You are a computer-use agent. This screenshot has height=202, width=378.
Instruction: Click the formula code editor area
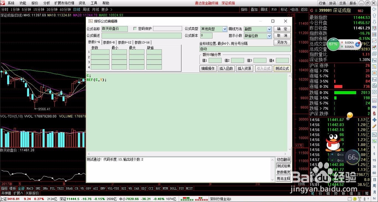(x=187, y=112)
